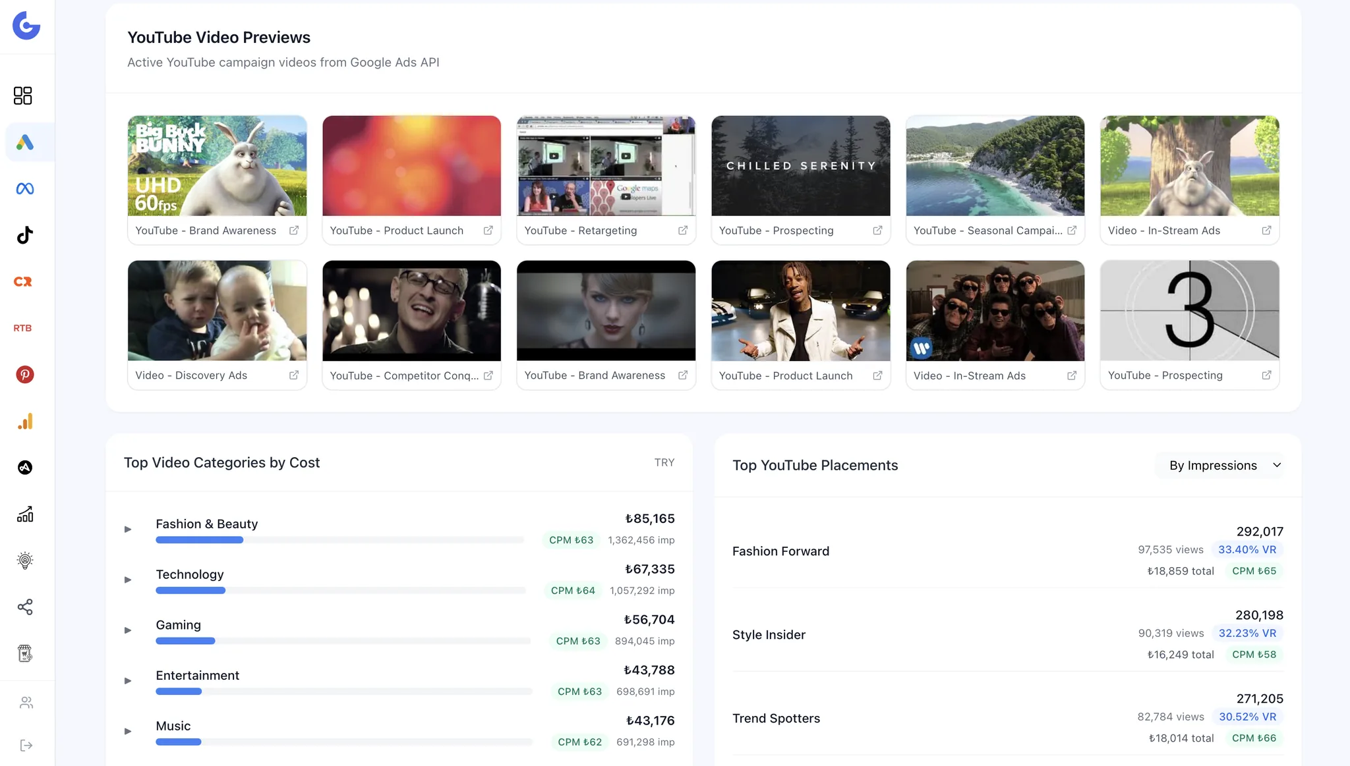Click the '292,017' impressions value
The width and height of the screenshot is (1350, 766).
1260,532
